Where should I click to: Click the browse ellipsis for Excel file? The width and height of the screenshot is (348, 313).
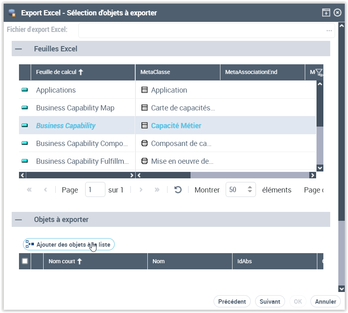click(x=329, y=30)
